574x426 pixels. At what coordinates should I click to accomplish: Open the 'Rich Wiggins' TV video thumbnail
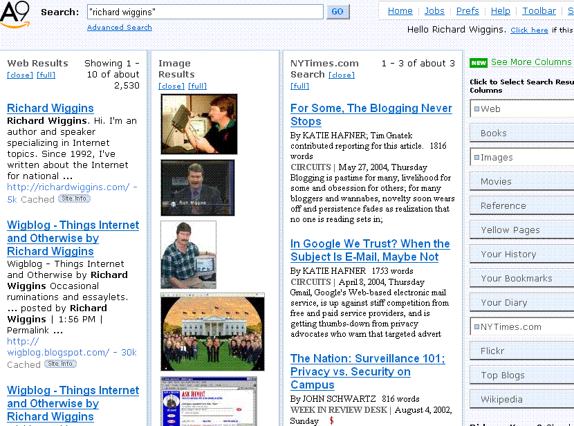(x=198, y=187)
